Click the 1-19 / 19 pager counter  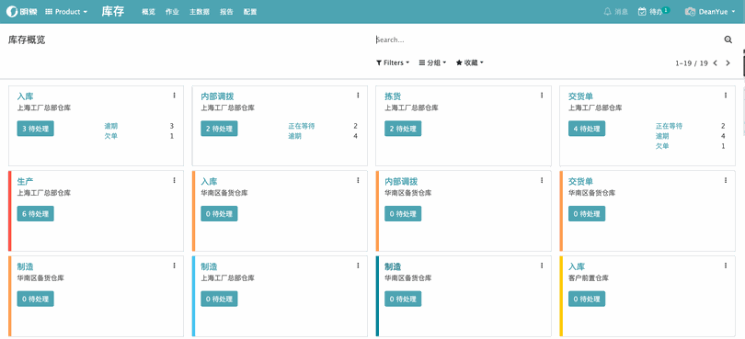(x=692, y=63)
